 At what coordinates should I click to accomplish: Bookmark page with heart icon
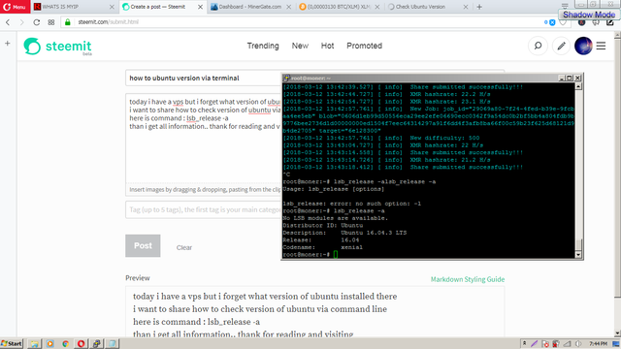563,22
